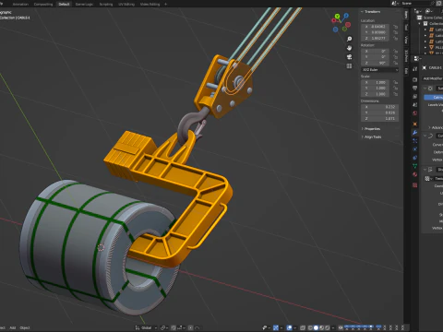Click the pan view hand icon
Screen dimensions: 443x332
point(349,48)
